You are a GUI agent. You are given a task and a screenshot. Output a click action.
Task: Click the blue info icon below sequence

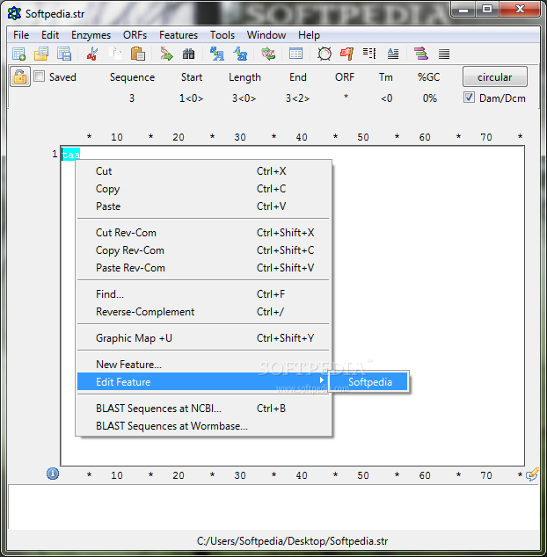click(53, 474)
